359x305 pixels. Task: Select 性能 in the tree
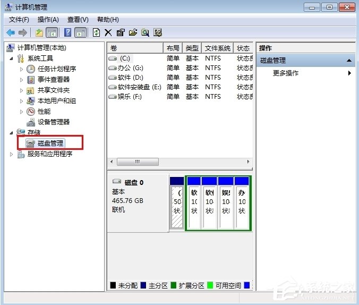click(x=44, y=112)
